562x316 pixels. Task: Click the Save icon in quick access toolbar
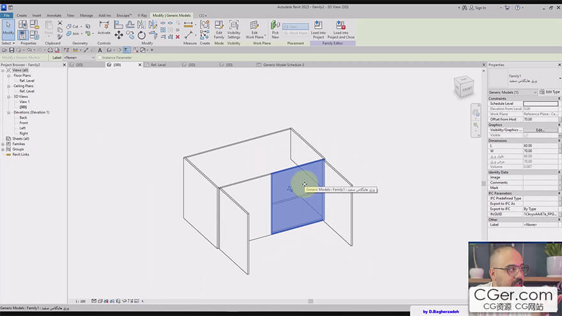point(12,50)
